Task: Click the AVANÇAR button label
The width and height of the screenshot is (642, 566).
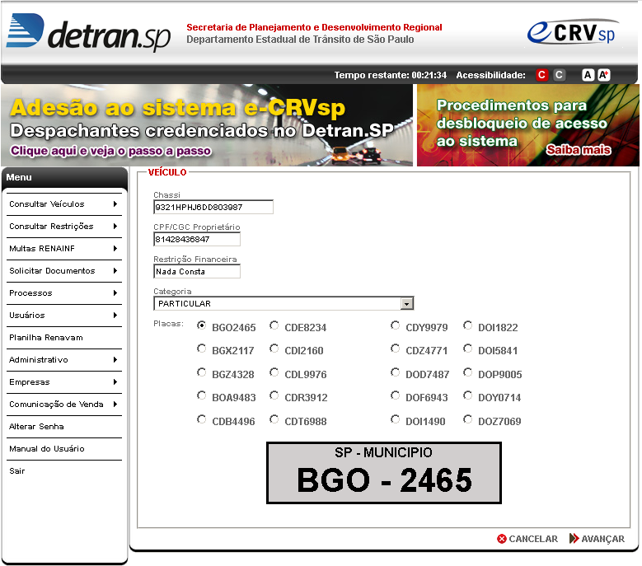Action: (x=602, y=539)
